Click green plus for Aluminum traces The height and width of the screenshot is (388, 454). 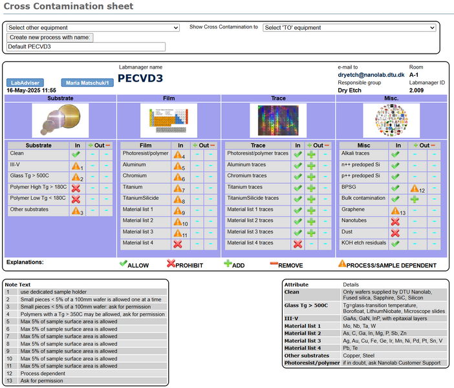coord(311,166)
